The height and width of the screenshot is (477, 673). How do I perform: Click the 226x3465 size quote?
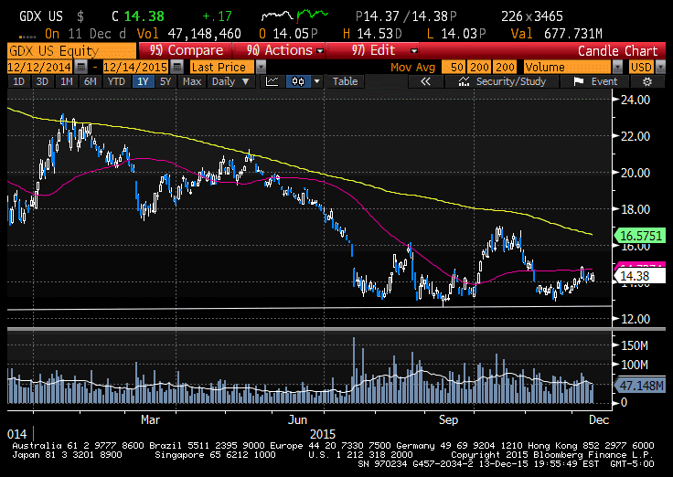532,16
